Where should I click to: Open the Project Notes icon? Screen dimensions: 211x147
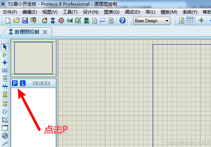click(x=111, y=21)
